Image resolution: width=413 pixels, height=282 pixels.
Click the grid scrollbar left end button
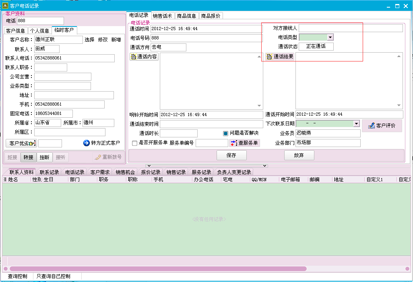tap(6, 269)
